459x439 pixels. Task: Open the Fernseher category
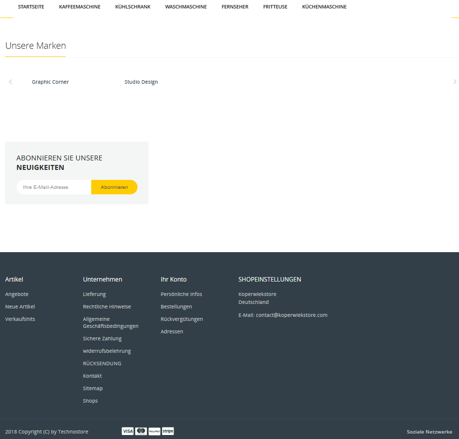point(235,7)
